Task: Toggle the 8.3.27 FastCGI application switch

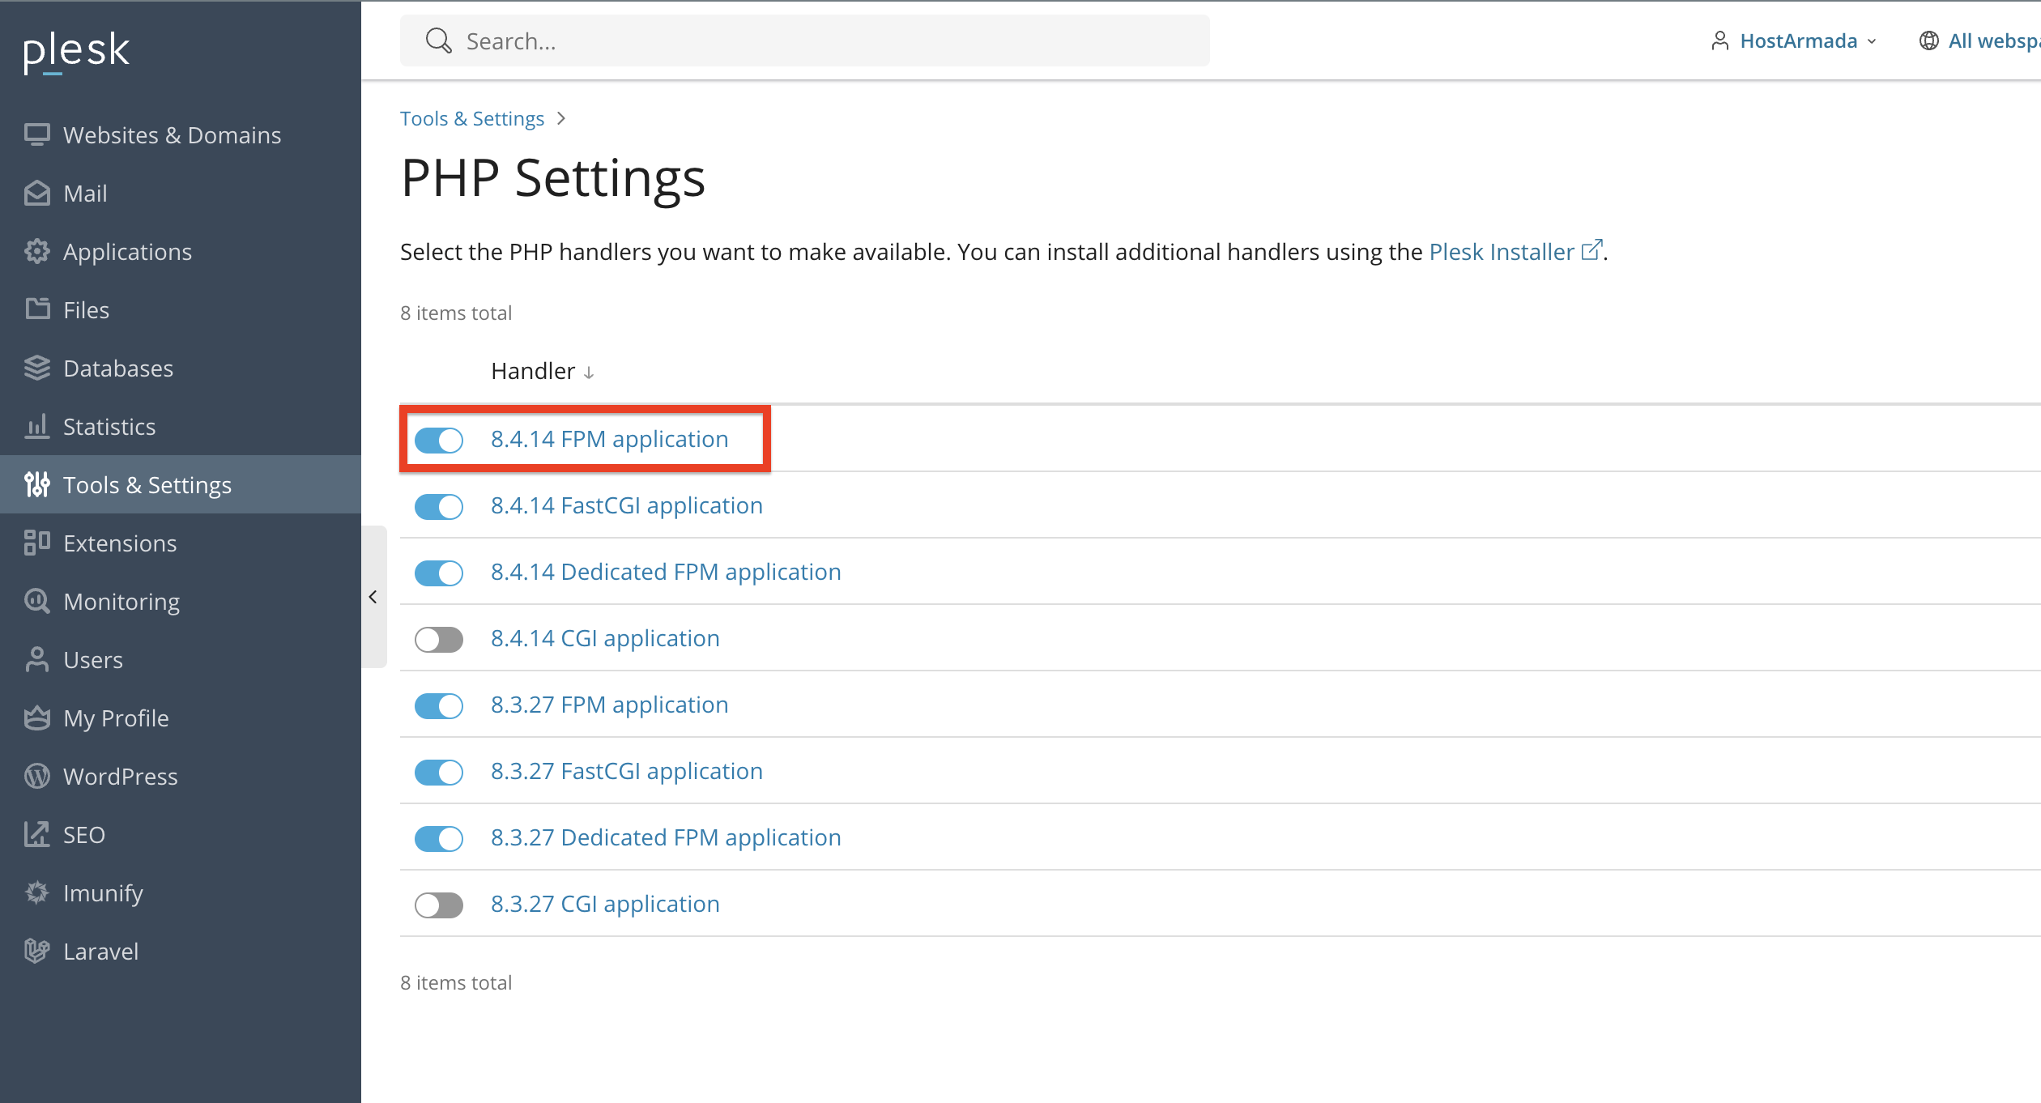Action: point(439,772)
